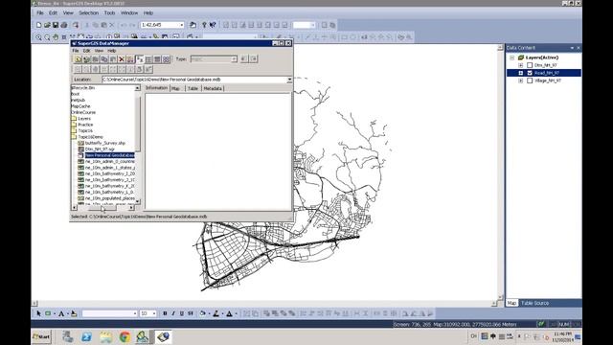Click the line color pencil icon
The height and width of the screenshot is (345, 613).
[216, 313]
